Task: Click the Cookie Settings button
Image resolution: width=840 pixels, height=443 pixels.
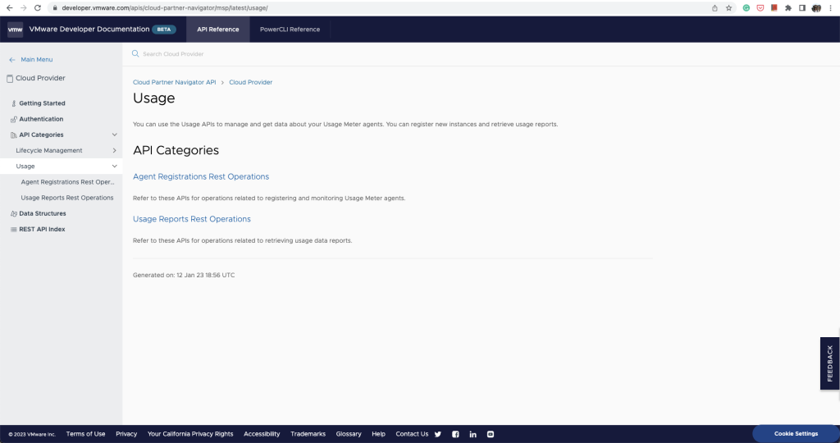Action: coord(796,434)
